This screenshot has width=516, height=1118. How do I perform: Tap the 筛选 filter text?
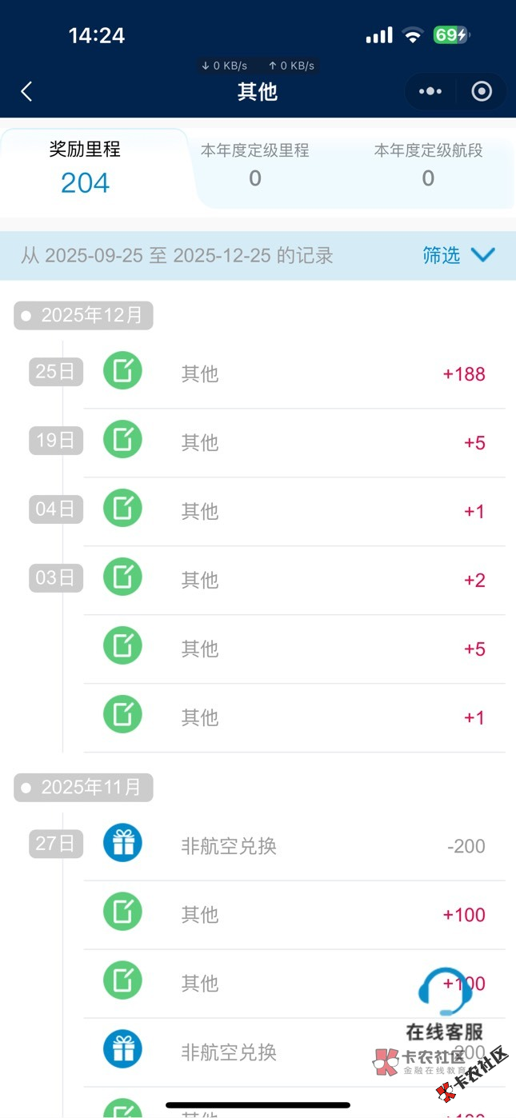pos(442,255)
